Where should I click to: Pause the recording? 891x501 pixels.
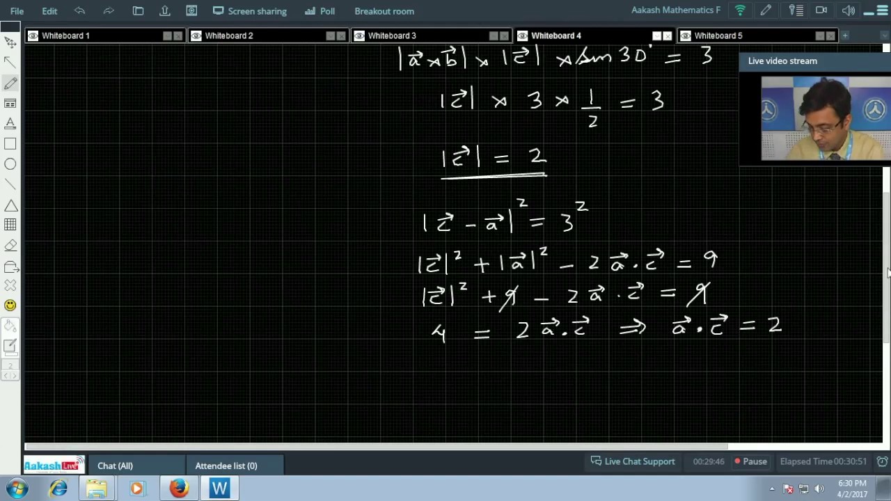750,461
